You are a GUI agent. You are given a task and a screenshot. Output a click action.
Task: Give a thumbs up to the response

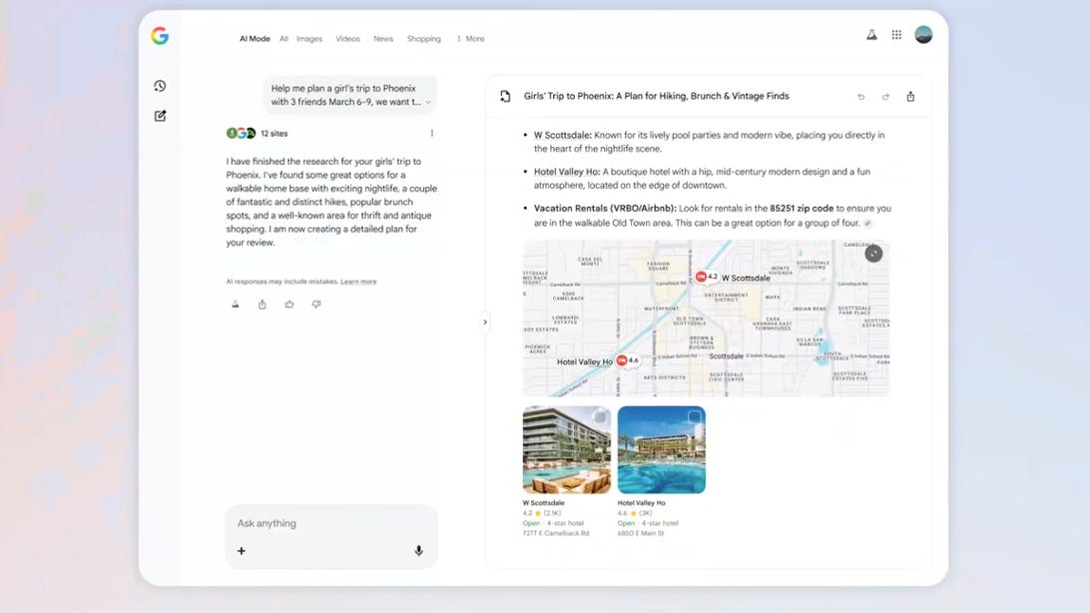tap(288, 304)
